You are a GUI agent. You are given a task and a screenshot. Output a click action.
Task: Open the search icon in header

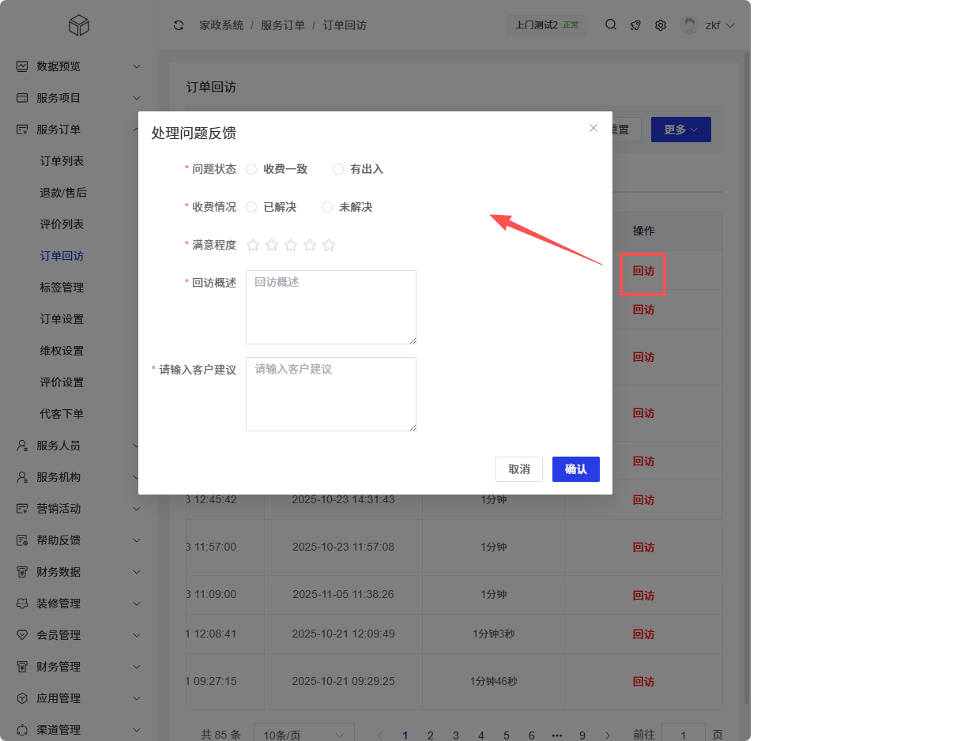click(x=611, y=24)
